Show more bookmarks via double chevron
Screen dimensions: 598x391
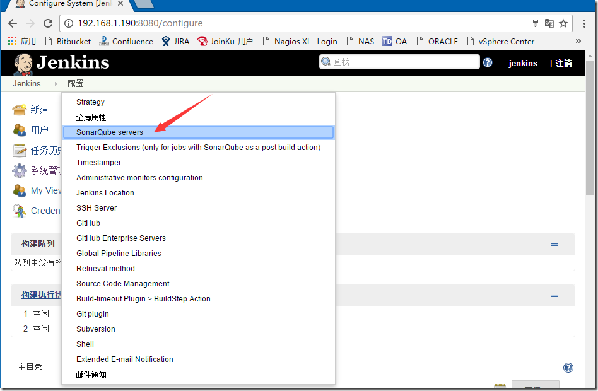pos(578,41)
